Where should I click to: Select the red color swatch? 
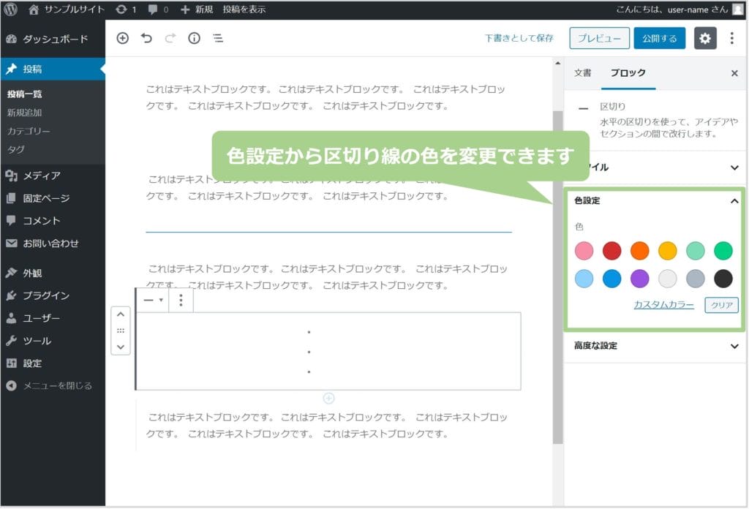click(611, 251)
